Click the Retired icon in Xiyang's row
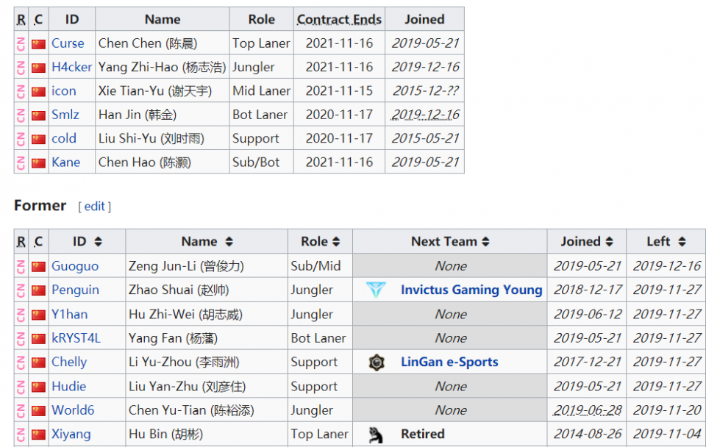 tap(376, 435)
